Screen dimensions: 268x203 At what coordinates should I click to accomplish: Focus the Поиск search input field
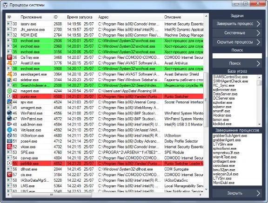[237, 56]
